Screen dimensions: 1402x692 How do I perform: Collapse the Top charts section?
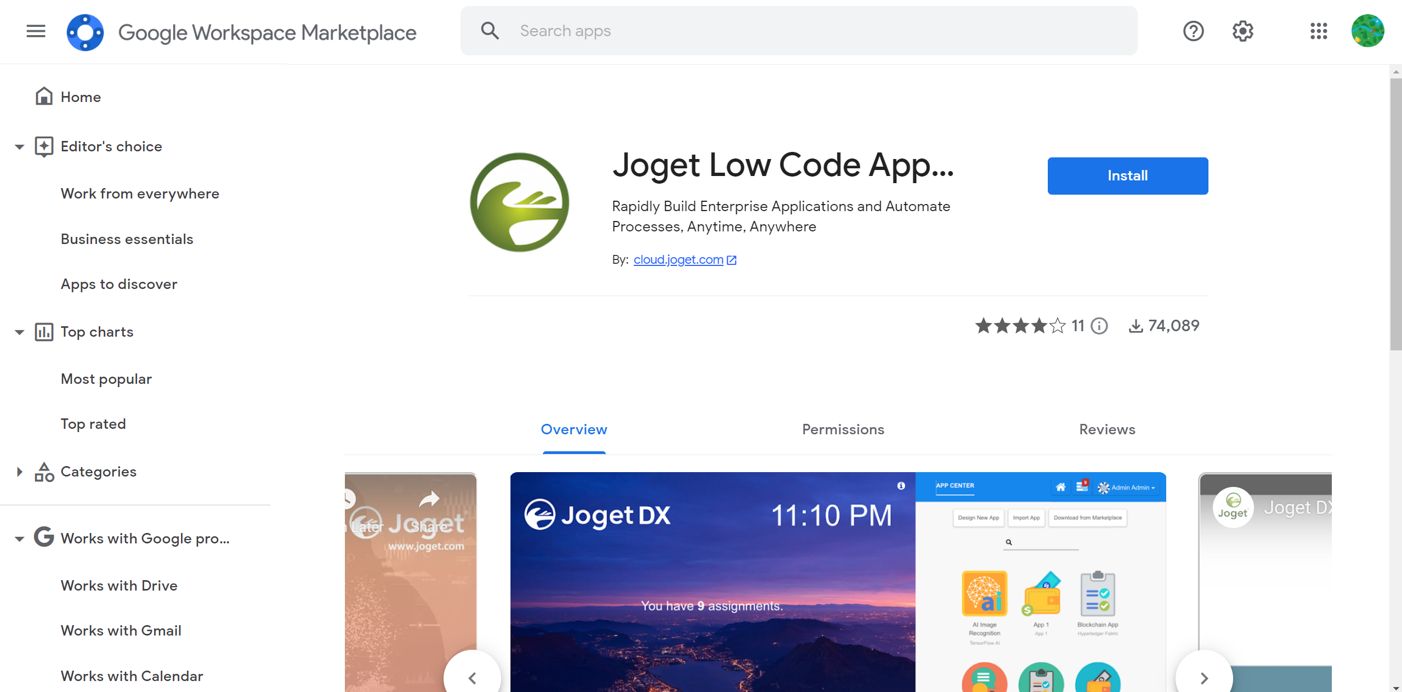point(20,332)
